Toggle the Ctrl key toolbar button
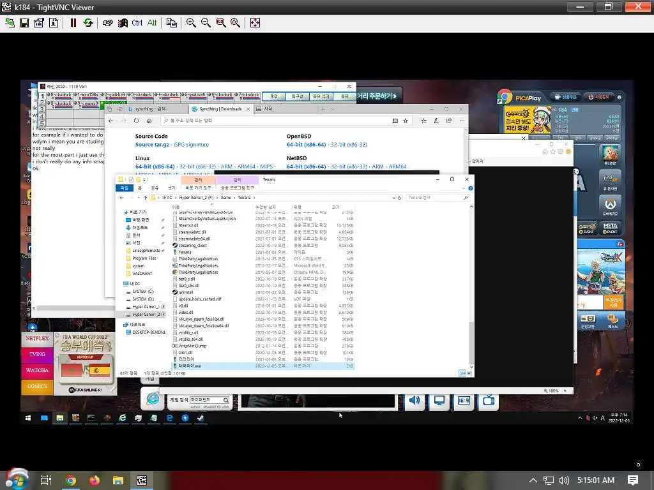 tap(137, 23)
